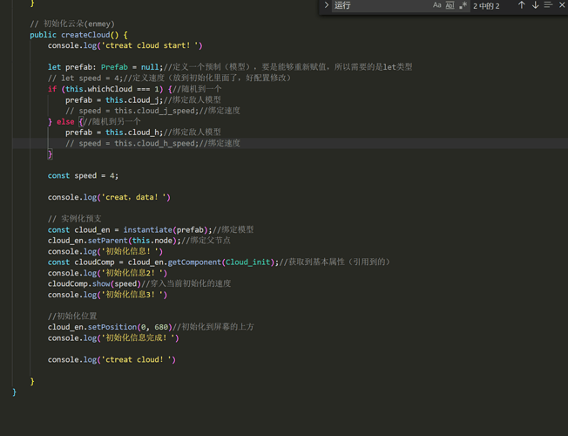Click the console.log('creat, data!') line
Viewport: 568px width, 436px height.
(109, 197)
